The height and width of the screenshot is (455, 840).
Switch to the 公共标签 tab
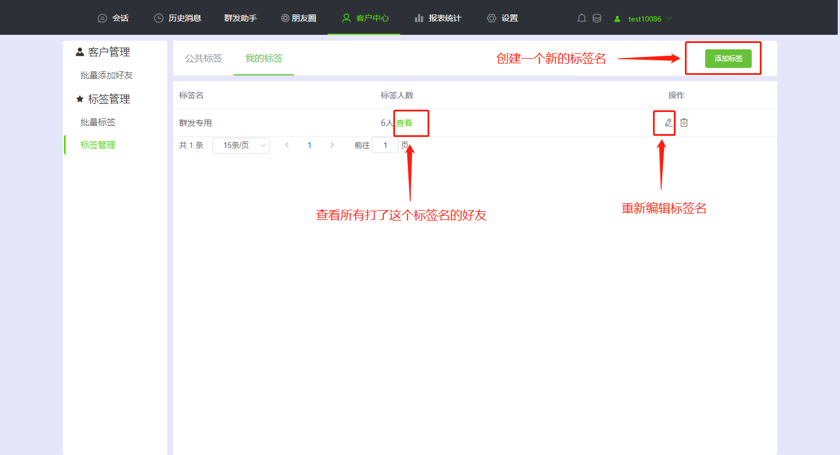click(x=203, y=59)
